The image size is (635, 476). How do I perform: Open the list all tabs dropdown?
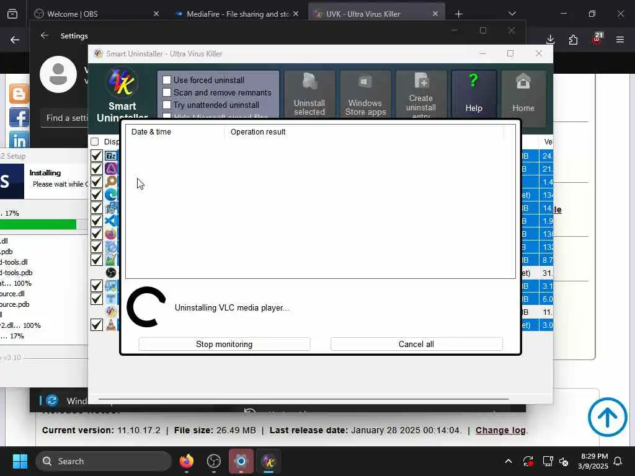pos(512,14)
